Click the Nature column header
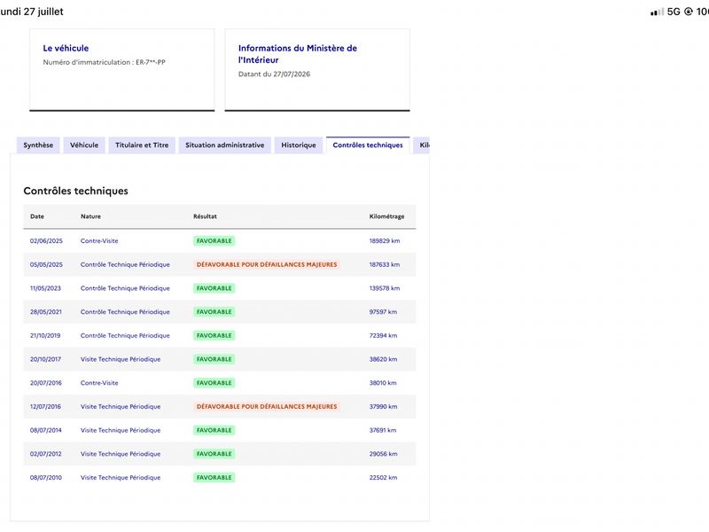This screenshot has width=709, height=532. coord(91,216)
